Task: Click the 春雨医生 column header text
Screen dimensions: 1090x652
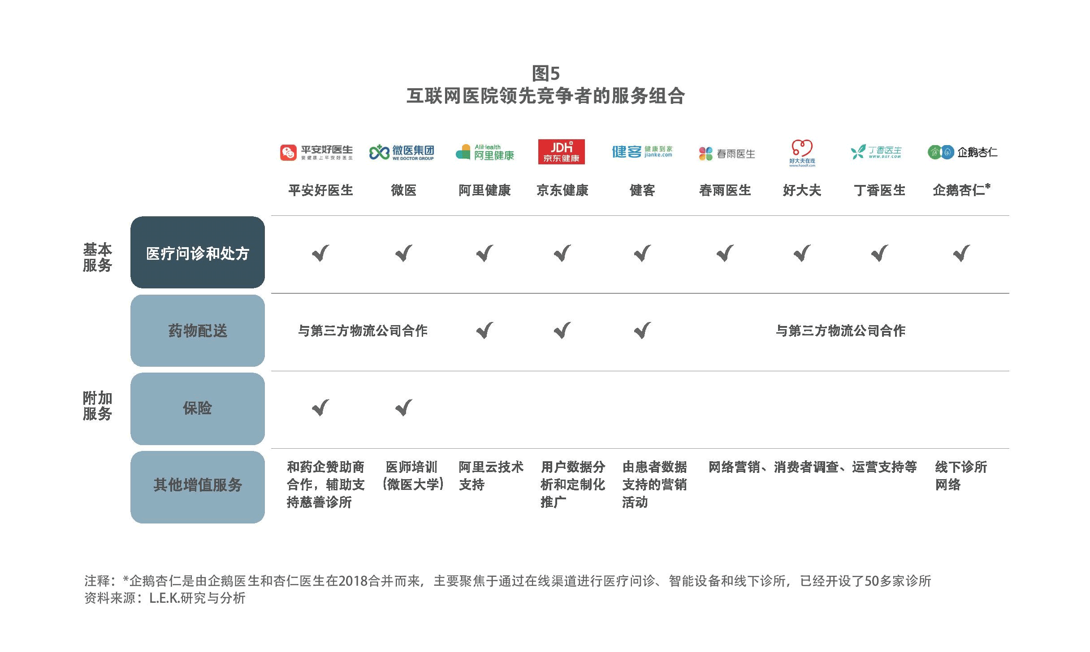Action: tap(725, 190)
